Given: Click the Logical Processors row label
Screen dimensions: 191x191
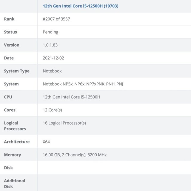Looking at the screenshot, I should coord(15,126).
